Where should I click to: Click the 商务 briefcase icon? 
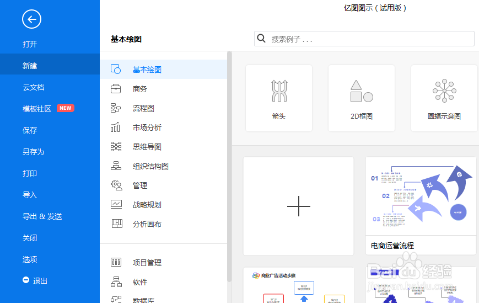tap(116, 89)
